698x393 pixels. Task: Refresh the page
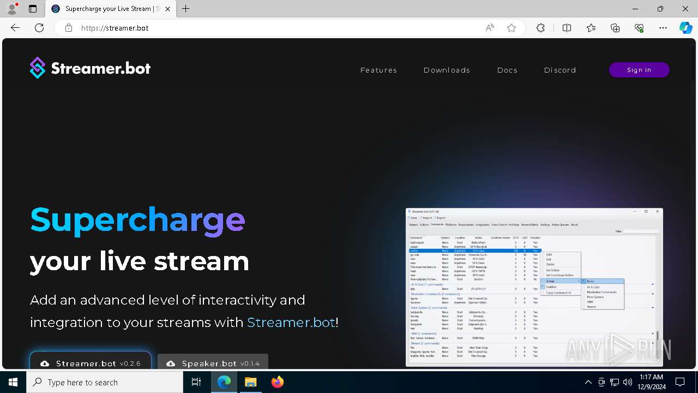pyautogui.click(x=39, y=28)
